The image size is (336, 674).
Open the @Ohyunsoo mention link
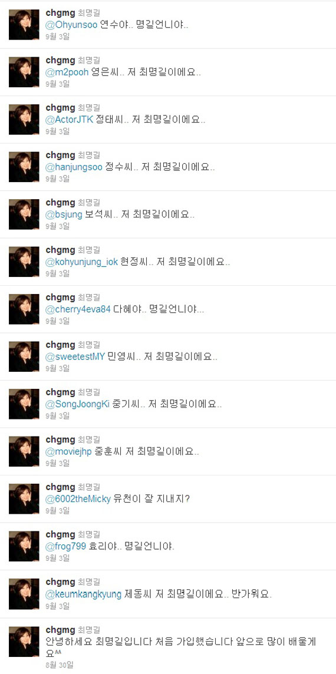click(x=71, y=25)
